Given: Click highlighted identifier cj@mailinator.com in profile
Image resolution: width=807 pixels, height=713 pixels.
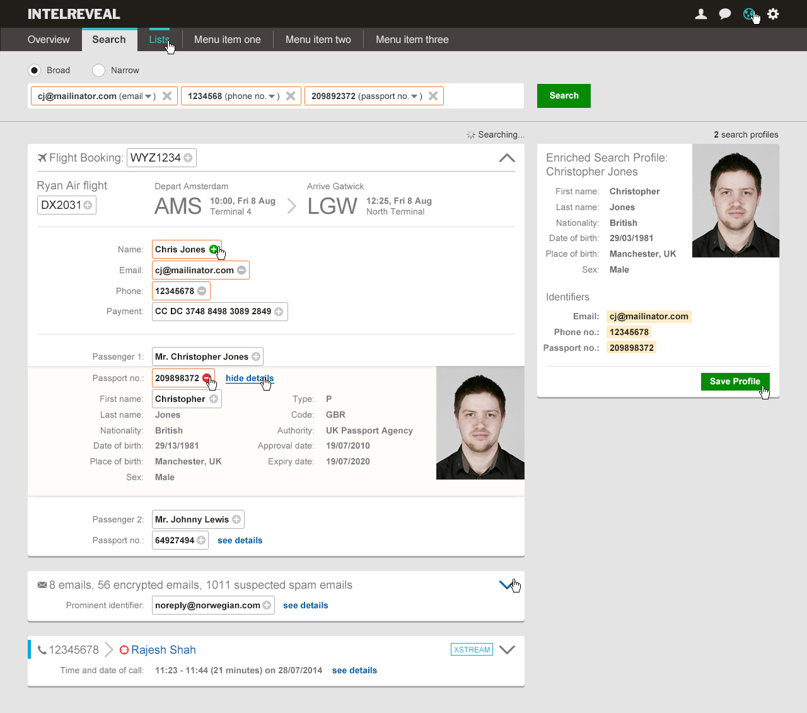Looking at the screenshot, I should pos(649,317).
